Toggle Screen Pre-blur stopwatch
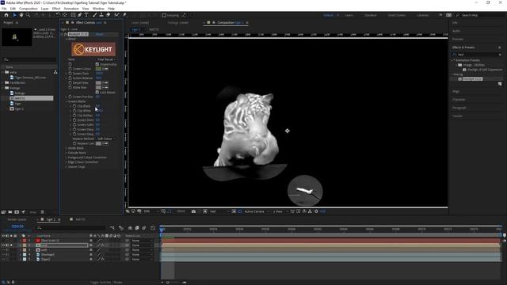This screenshot has height=285, width=507. (x=71, y=97)
